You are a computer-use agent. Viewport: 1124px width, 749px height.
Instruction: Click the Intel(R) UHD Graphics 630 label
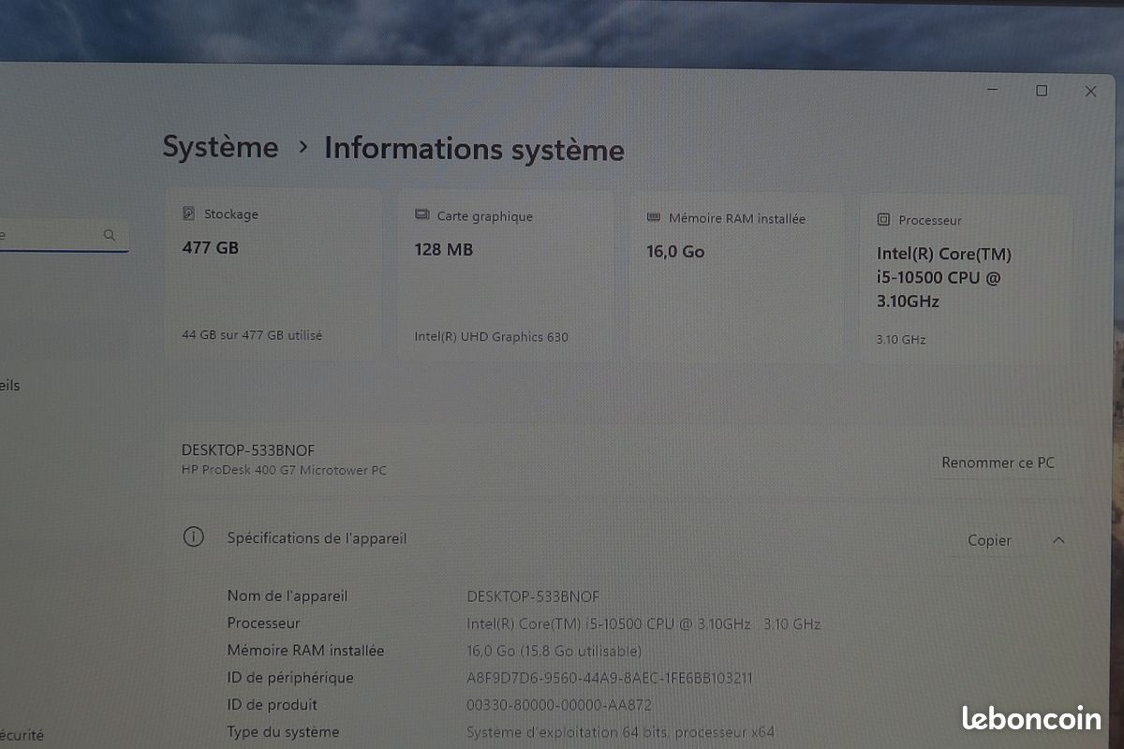(492, 336)
